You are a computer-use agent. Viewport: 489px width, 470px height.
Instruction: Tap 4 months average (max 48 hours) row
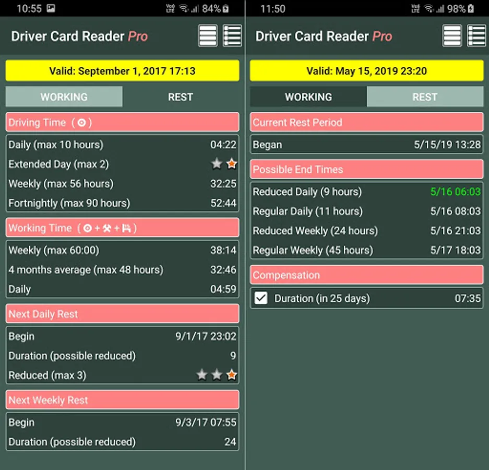click(x=122, y=269)
